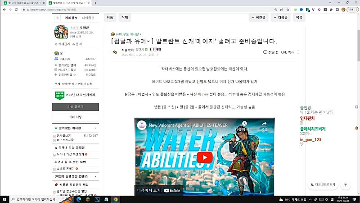Toggle the cafe favorite star box
360x203 pixels.
pos(58,18)
